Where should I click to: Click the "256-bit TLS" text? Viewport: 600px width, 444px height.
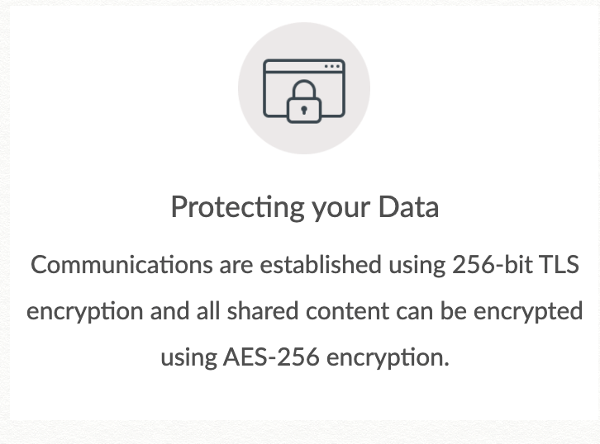(516, 265)
